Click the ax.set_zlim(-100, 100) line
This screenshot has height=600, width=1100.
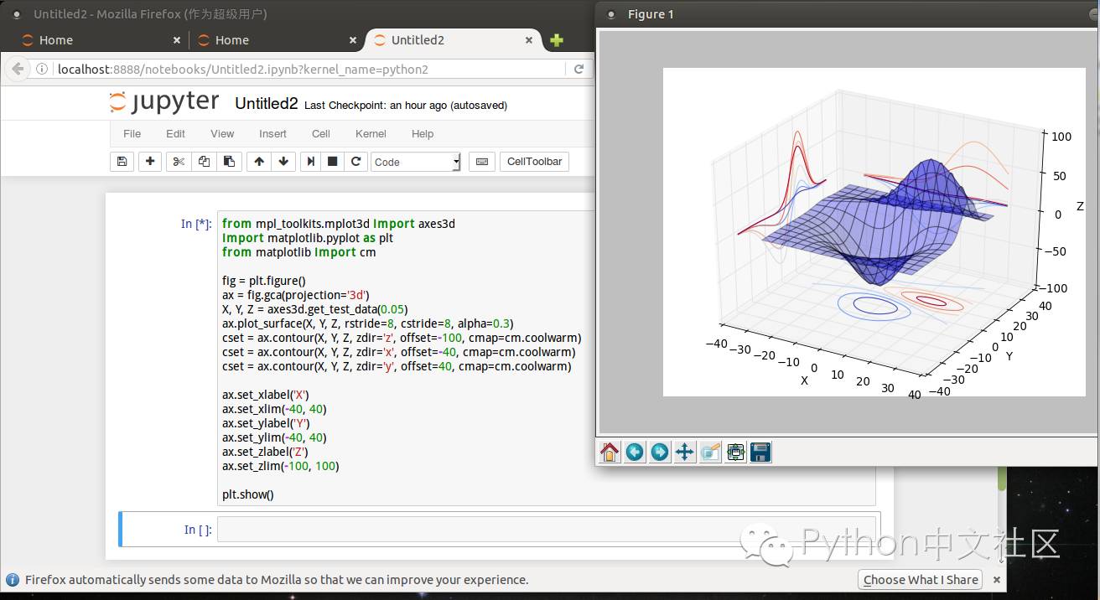tap(280, 466)
